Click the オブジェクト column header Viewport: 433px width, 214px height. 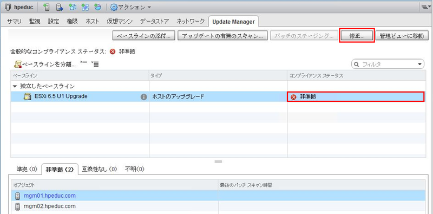coord(114,185)
